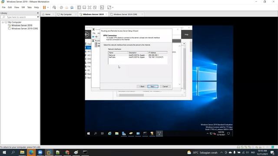Close the Library panel

click(x=38, y=13)
